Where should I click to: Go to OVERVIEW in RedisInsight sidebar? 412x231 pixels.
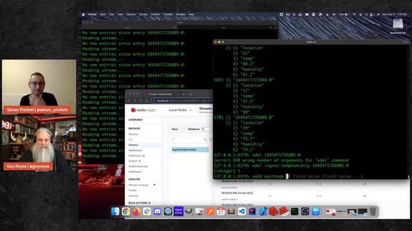point(136,120)
